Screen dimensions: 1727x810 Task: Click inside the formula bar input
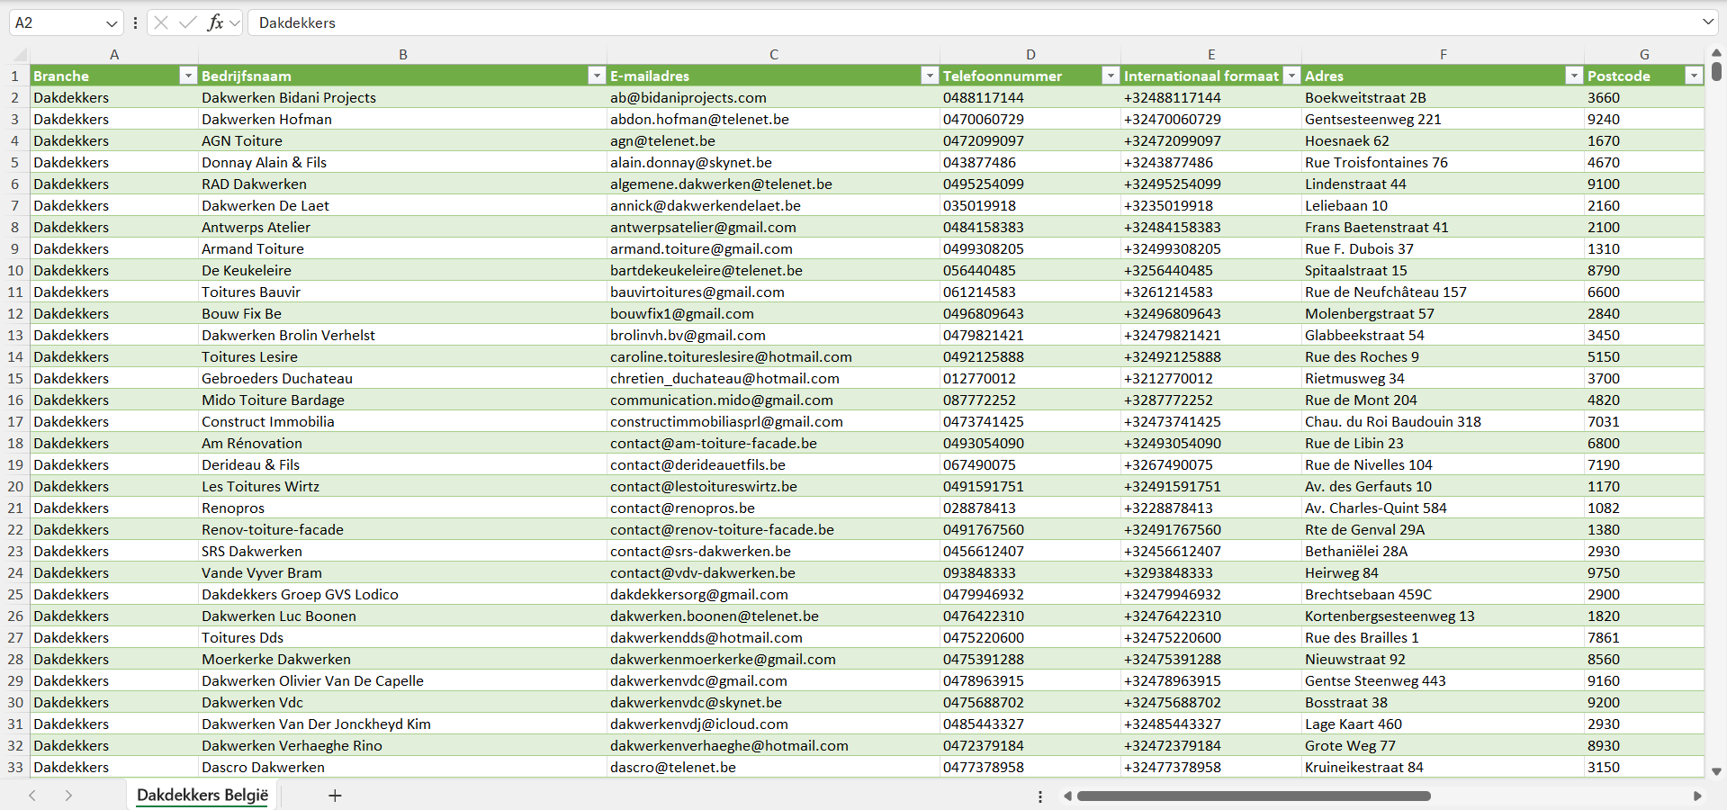pos(900,22)
